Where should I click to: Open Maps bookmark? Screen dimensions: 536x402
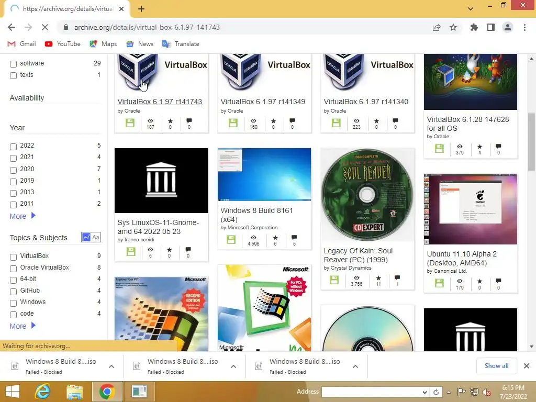[x=103, y=44]
